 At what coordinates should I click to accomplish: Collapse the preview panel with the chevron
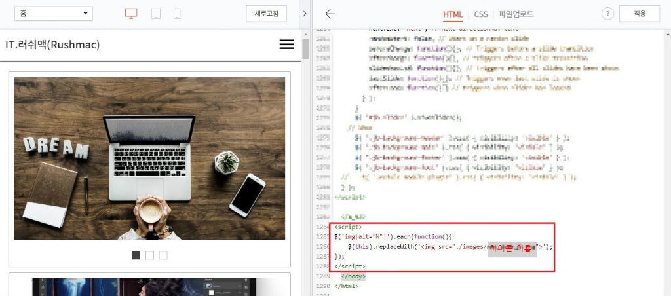tap(305, 14)
